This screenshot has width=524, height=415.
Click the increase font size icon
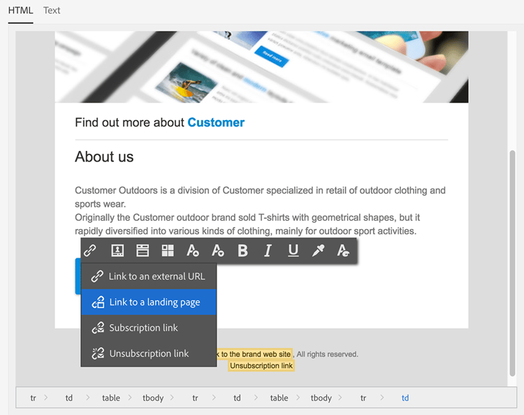tap(193, 250)
